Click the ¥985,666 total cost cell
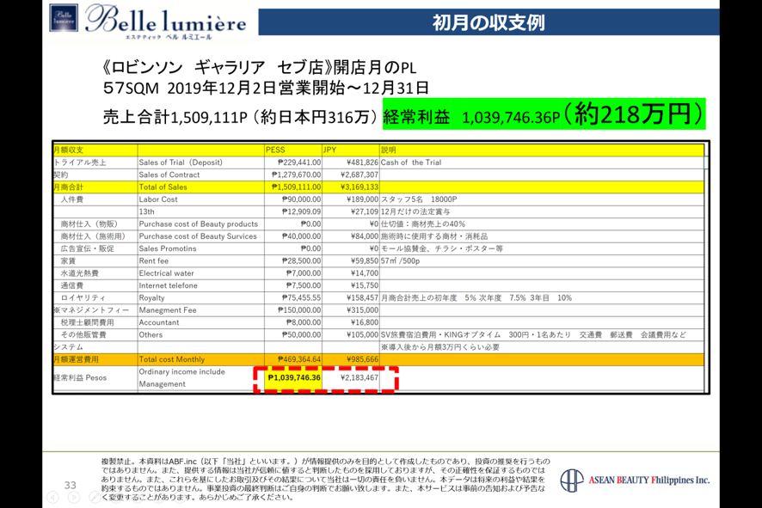The width and height of the screenshot is (762, 508). pyautogui.click(x=350, y=359)
